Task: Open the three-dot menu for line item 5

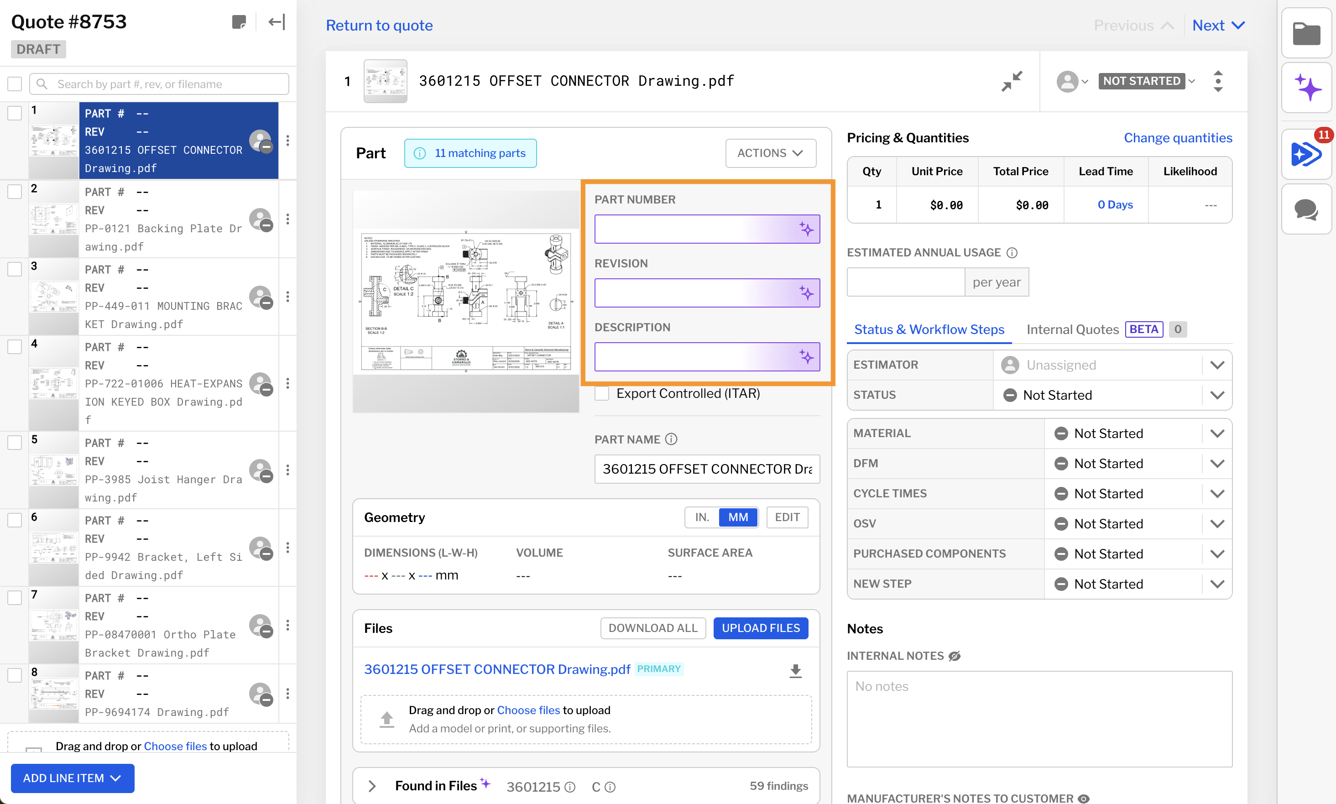Action: [x=287, y=470]
